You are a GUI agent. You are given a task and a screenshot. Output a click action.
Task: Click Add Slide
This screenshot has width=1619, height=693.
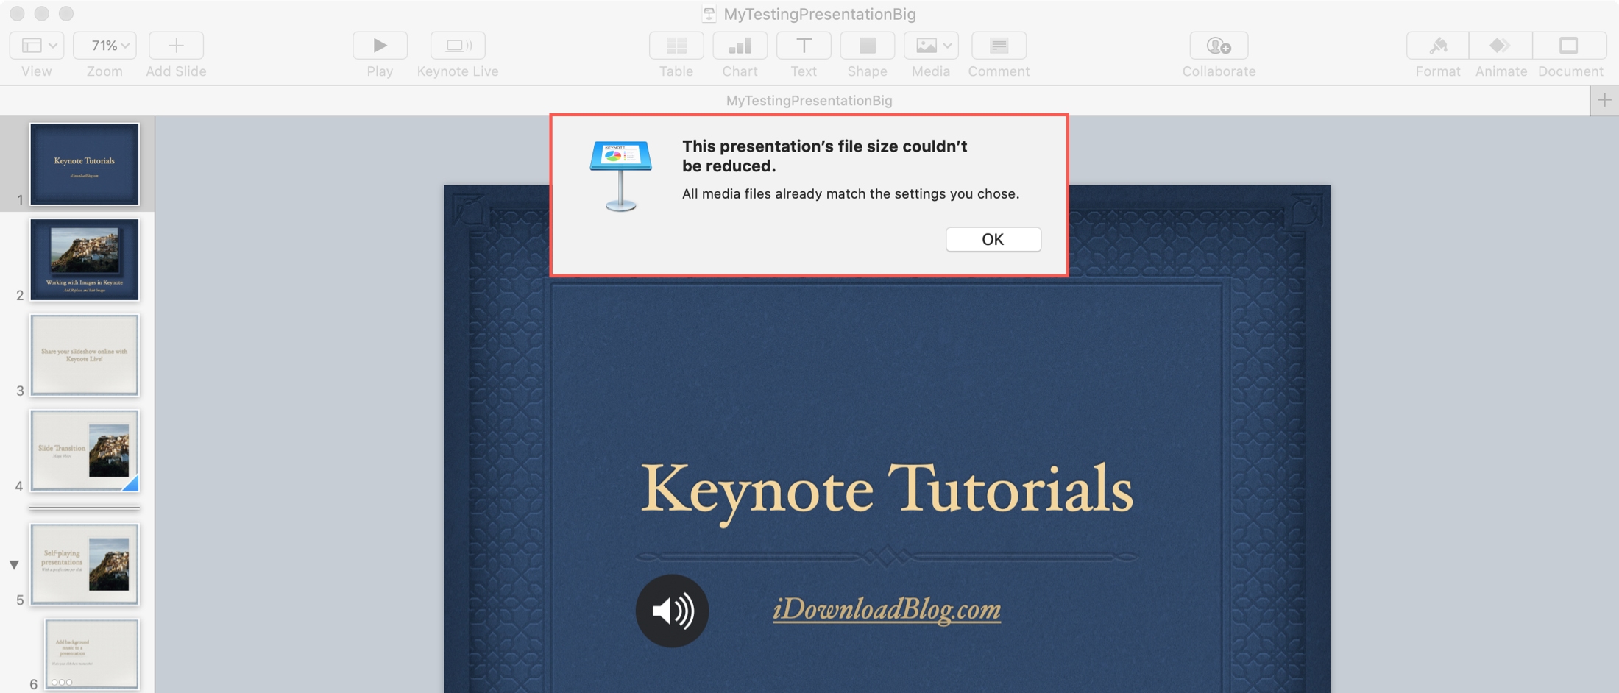click(176, 46)
